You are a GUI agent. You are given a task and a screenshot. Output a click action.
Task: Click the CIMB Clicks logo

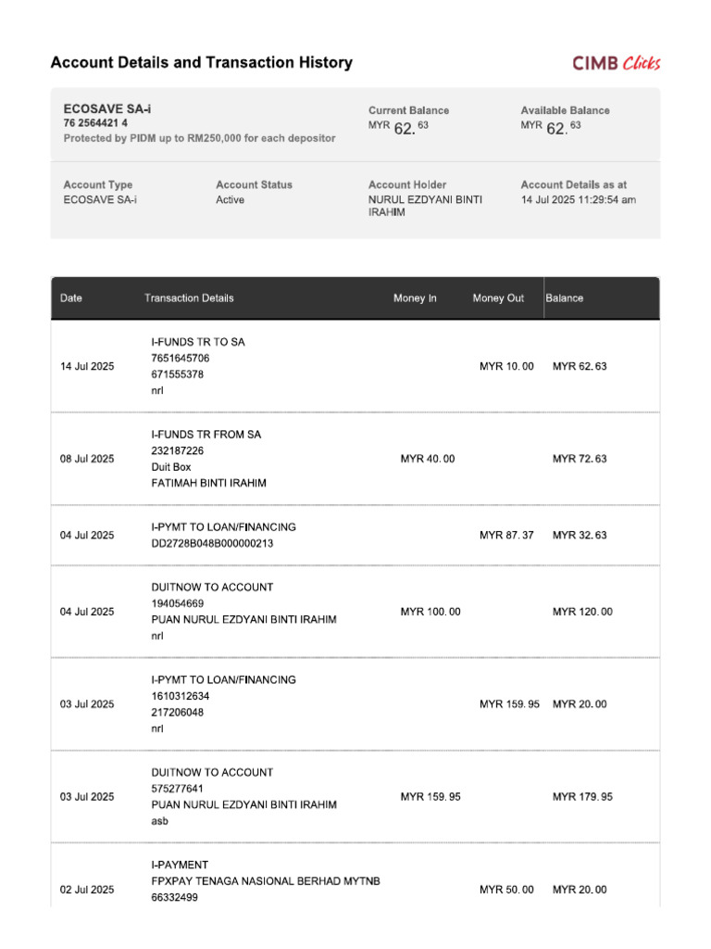pyautogui.click(x=616, y=63)
